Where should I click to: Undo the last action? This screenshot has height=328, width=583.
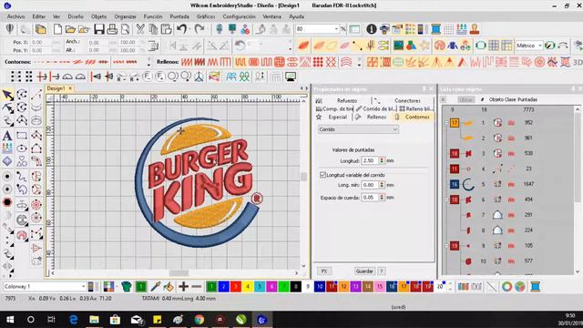[181, 29]
